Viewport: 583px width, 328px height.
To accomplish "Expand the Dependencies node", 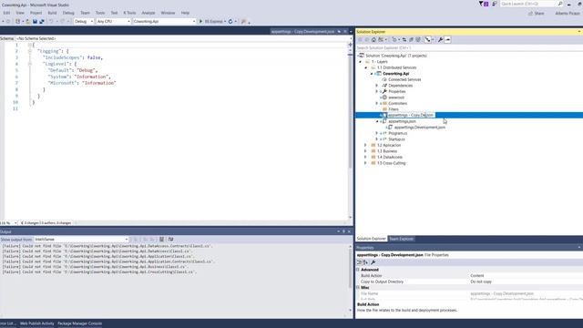I will (x=376, y=86).
